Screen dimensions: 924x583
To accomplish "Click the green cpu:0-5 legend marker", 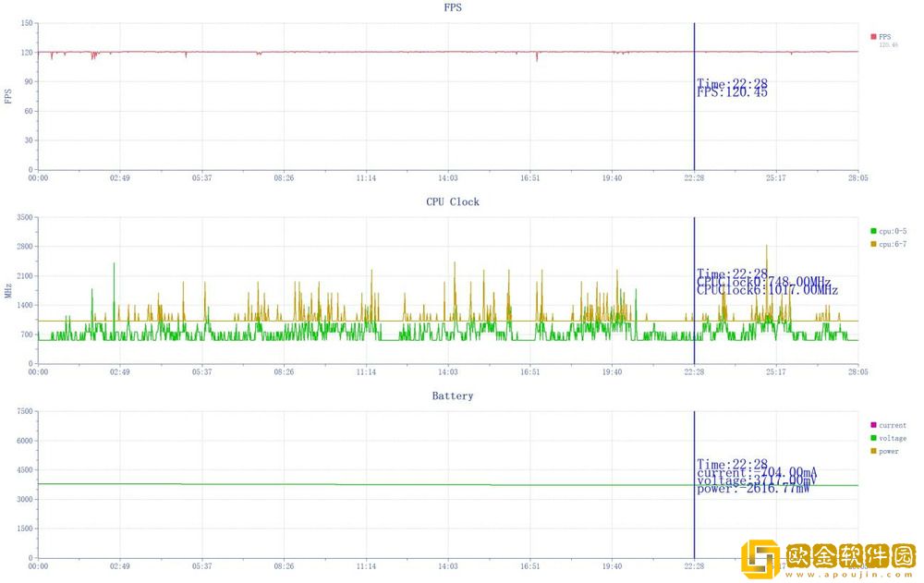I will click(x=873, y=231).
